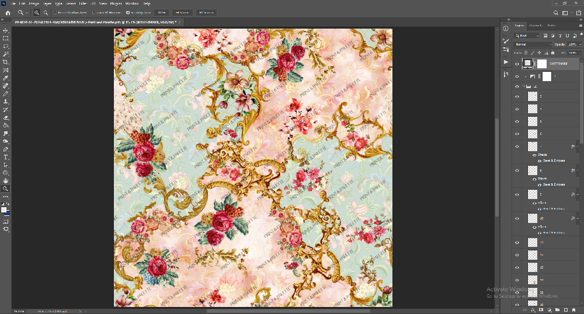Click the Create new group folder icon
This screenshot has height=314, width=584.
pyautogui.click(x=558, y=309)
